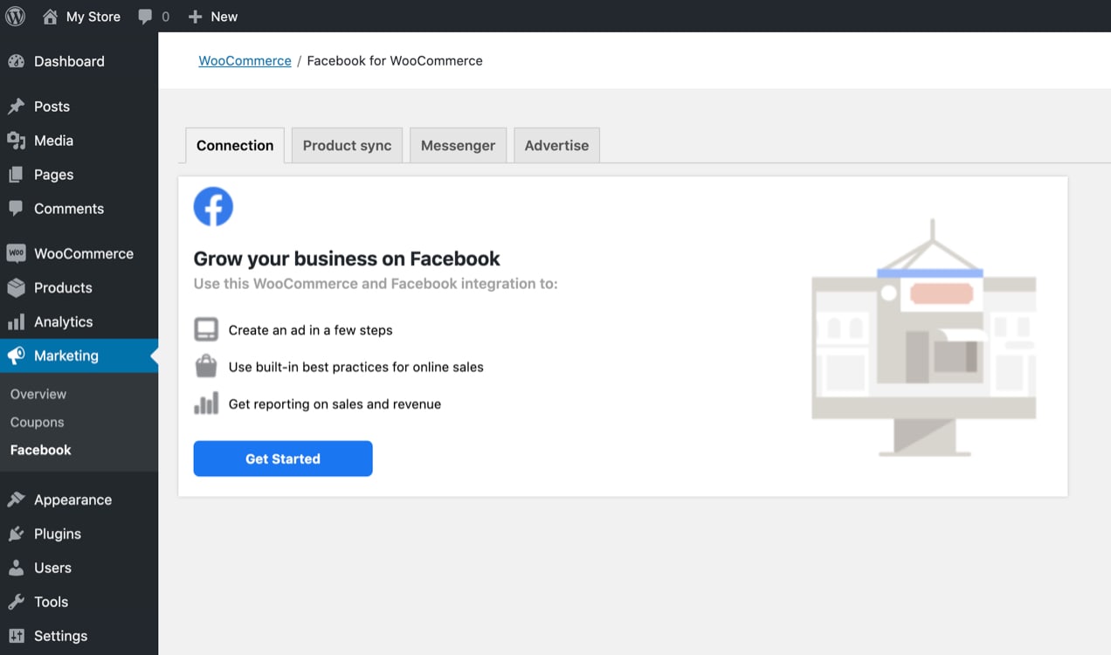Click the Analytics bar-chart icon
Viewport: 1111px width, 655px height.
coord(17,321)
